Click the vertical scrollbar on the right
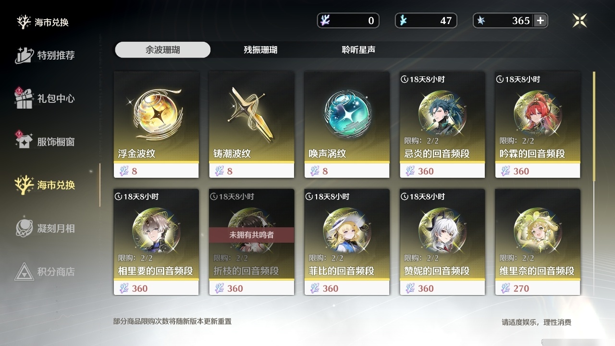 click(x=594, y=126)
